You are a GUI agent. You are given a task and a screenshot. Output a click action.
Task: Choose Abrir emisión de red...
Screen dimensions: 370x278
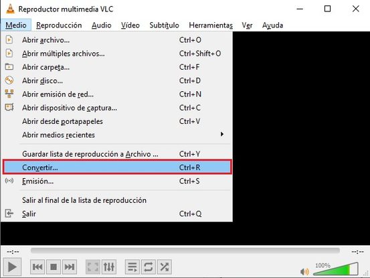coord(116,94)
